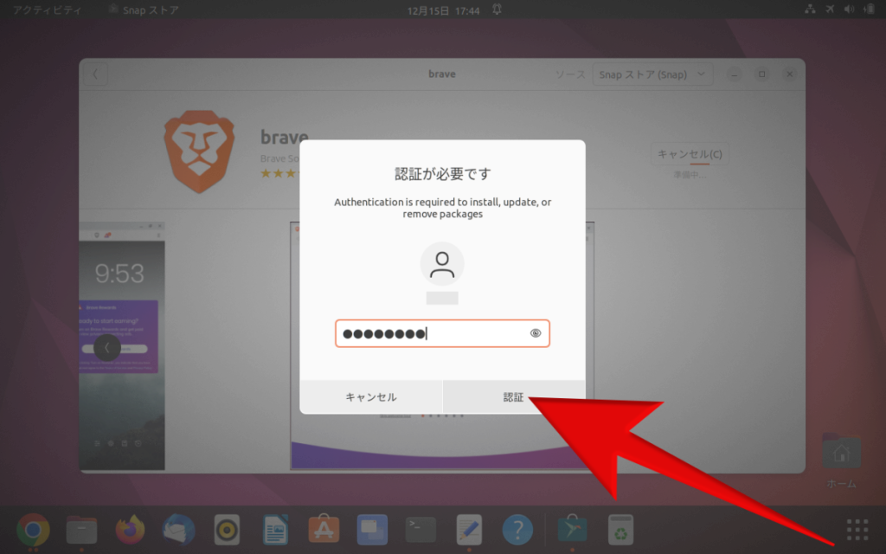Screen dimensions: 886x554
Task: Cancel the brave install with キャンセル(C)
Action: coord(690,154)
